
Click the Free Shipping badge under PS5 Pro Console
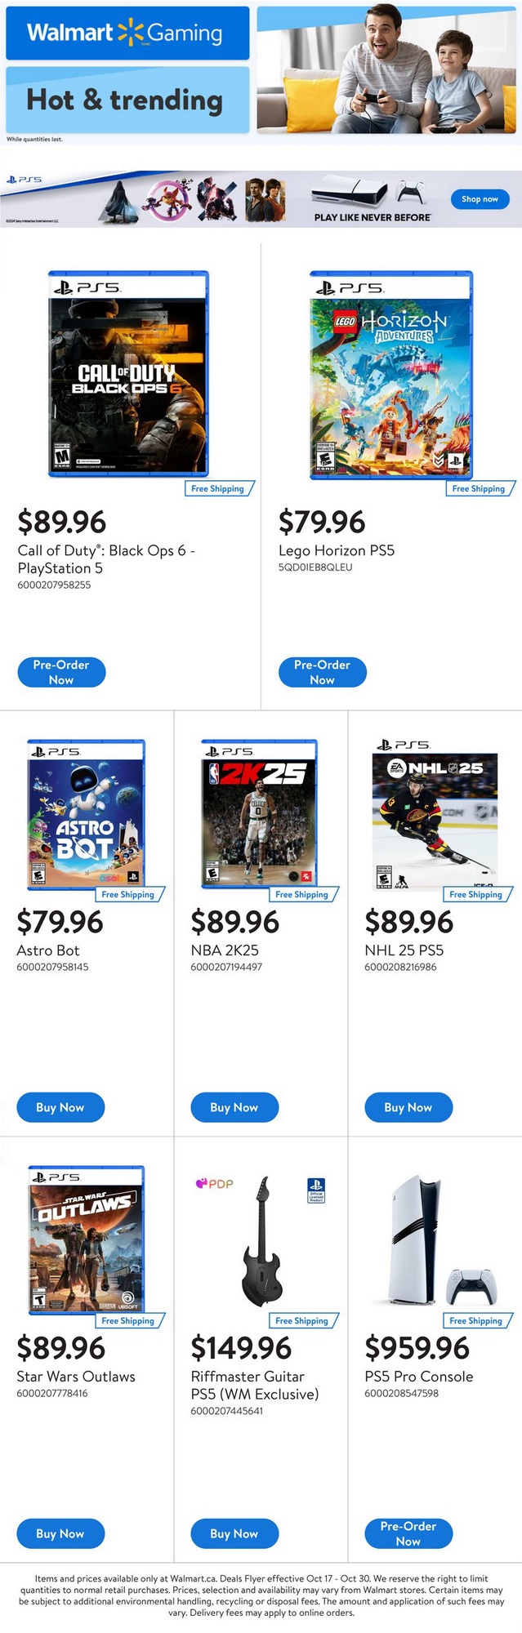pyautogui.click(x=475, y=1320)
